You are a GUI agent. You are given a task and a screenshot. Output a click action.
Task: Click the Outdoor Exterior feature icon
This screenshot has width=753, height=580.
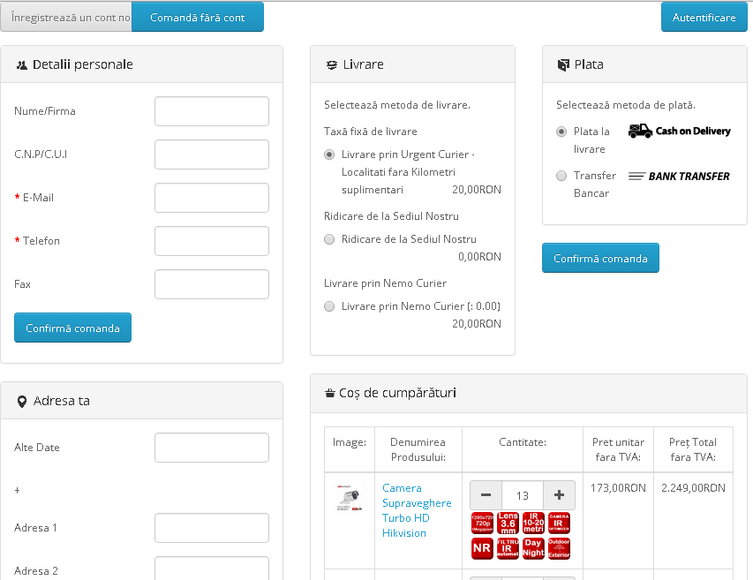(560, 548)
